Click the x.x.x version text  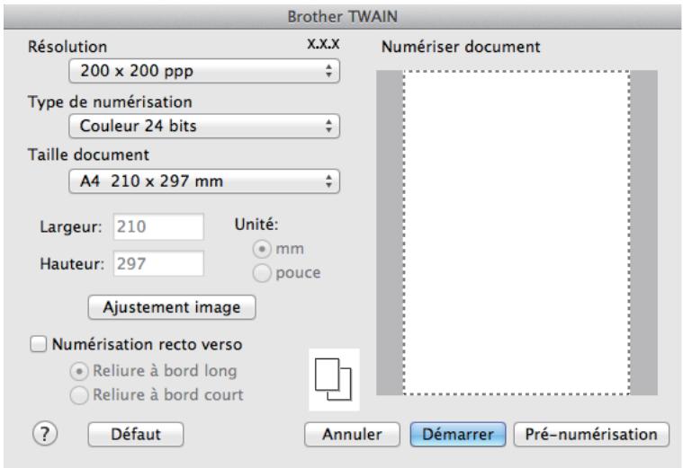point(323,43)
